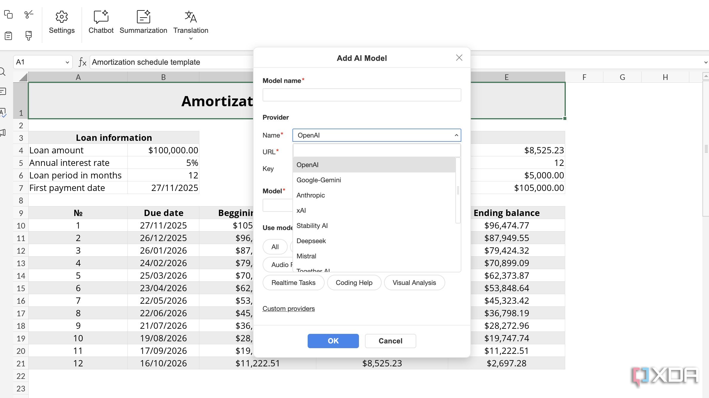Pick Deepseek from the provider list
Image resolution: width=709 pixels, height=398 pixels.
pos(374,241)
